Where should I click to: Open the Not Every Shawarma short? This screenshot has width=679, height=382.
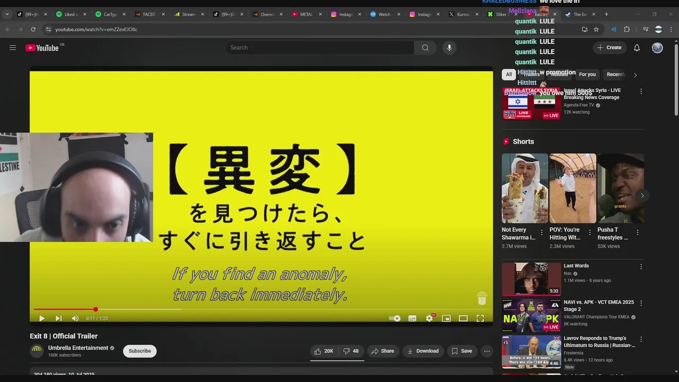point(525,188)
